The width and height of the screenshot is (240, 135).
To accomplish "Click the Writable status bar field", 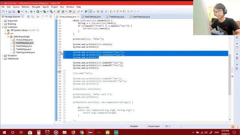I will (x=134, y=126).
